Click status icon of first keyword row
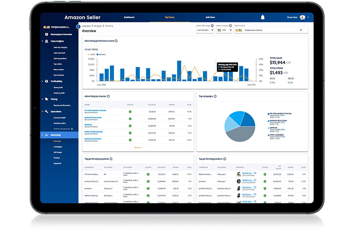The image size is (355, 232). pyautogui.click(x=148, y=174)
